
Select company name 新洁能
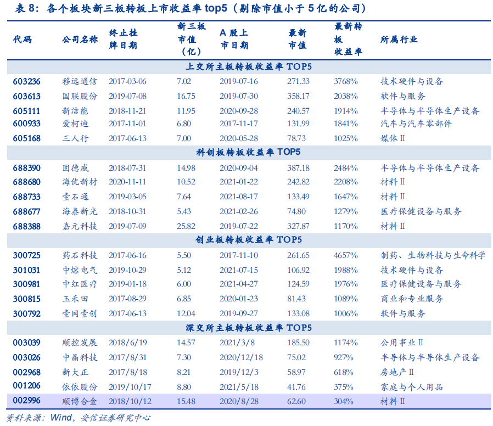(75, 111)
